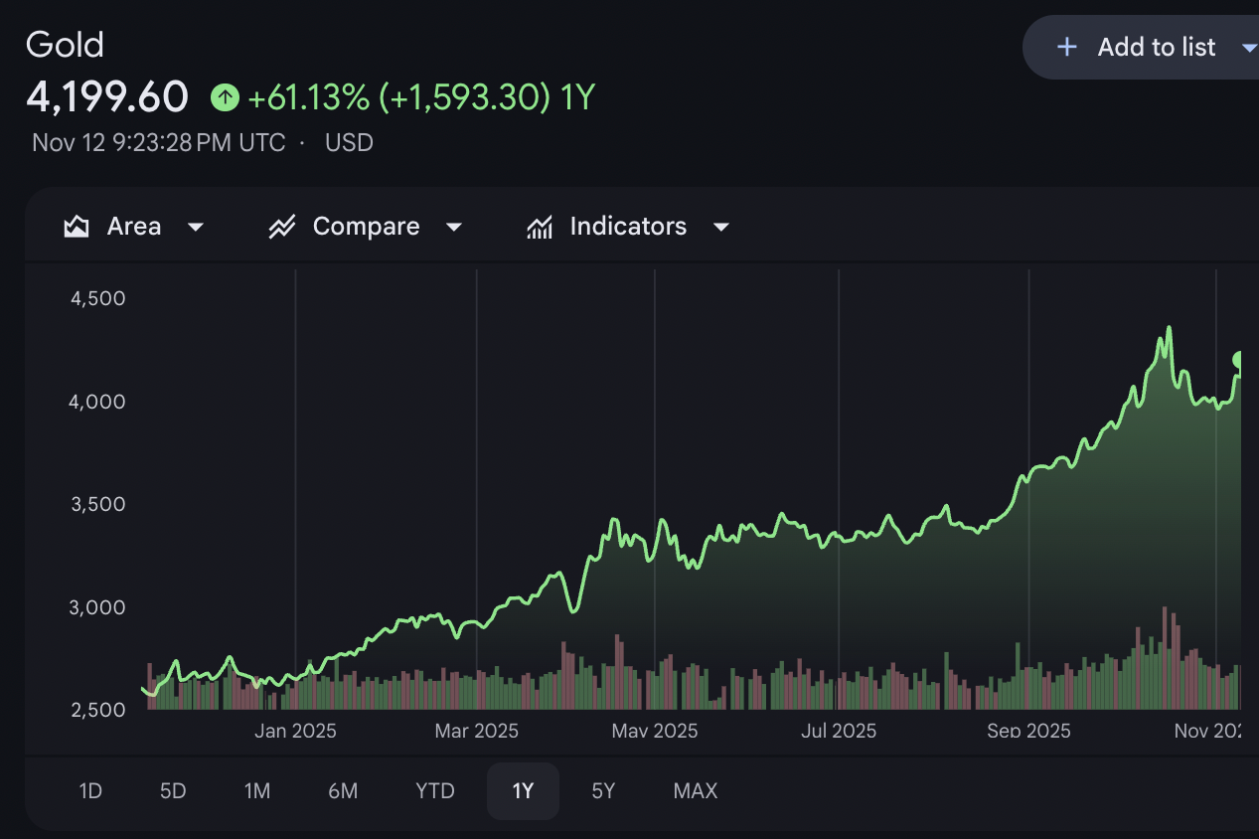Click the Compare lines icon
The image size is (1259, 839).
(x=282, y=227)
